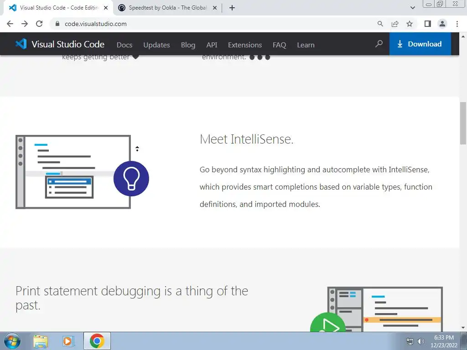Open the Chrome three-dot menu
The image size is (467, 350).
tap(457, 24)
